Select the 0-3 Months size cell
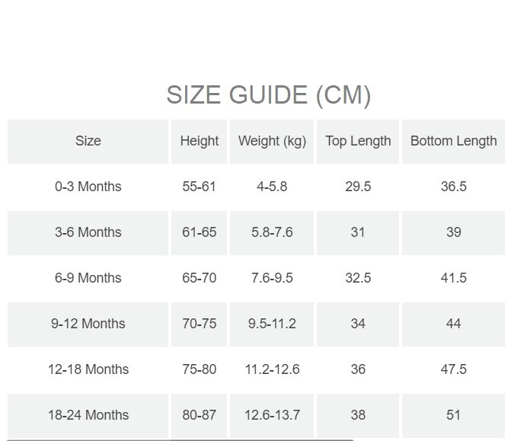Screen dimensions: 508x441 click(88, 187)
